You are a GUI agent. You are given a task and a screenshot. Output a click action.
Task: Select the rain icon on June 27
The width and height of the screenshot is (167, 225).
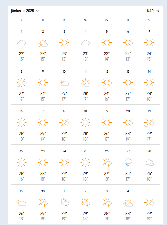pos(128,162)
